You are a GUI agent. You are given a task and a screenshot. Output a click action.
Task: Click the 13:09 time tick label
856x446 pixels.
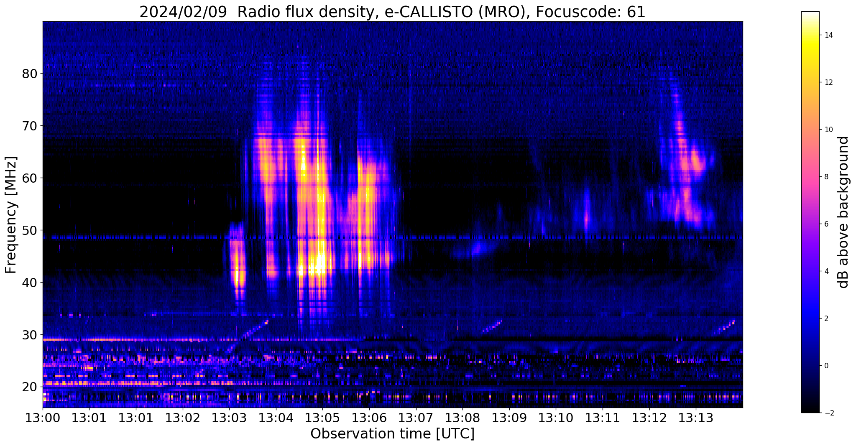509,418
